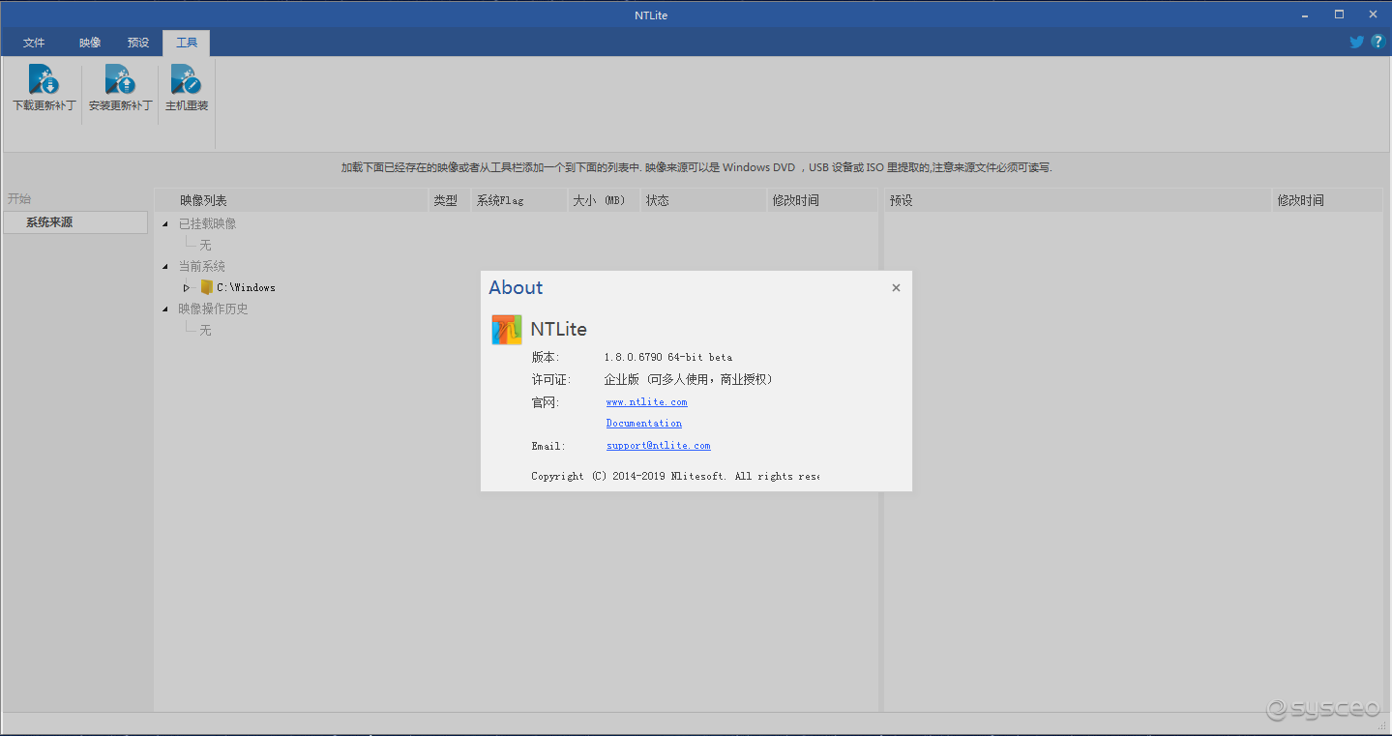Screen dimensions: 1392x736
Task: Click 修改时间 header in presets panel
Action: 1327,200
